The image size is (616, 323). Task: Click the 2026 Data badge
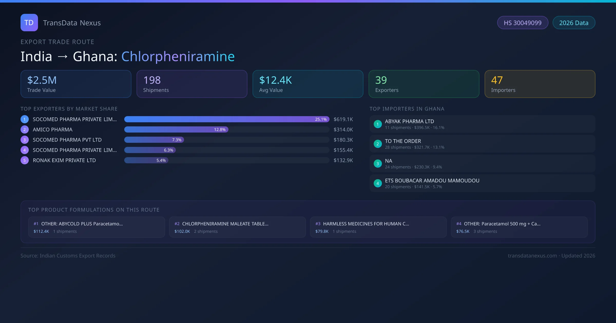(574, 23)
